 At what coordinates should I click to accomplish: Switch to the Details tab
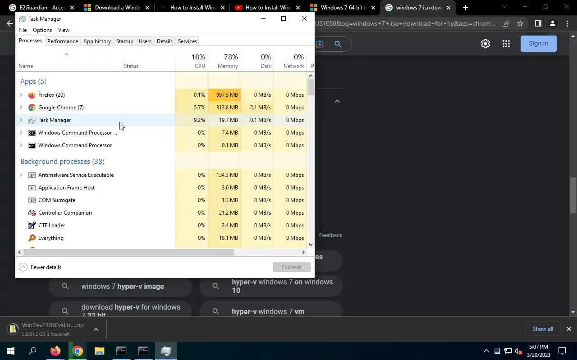pos(165,41)
